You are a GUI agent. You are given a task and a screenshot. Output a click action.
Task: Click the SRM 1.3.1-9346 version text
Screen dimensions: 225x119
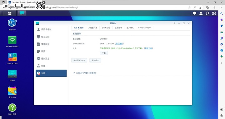107,43
